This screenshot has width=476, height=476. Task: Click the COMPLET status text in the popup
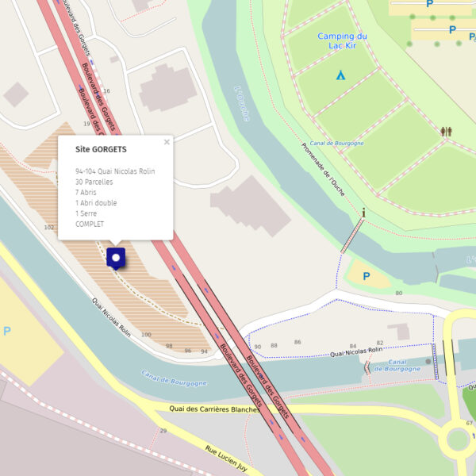pyautogui.click(x=90, y=224)
